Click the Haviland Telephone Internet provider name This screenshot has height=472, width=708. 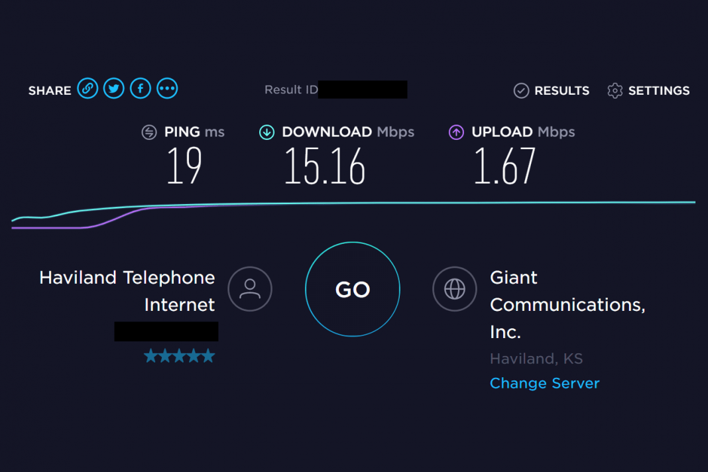pos(127,290)
